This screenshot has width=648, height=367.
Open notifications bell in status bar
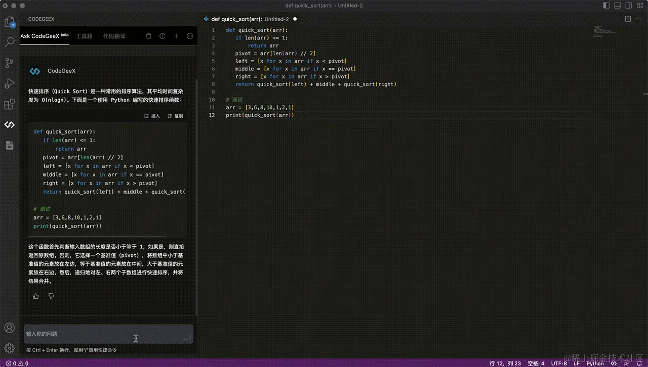pyautogui.click(x=639, y=363)
